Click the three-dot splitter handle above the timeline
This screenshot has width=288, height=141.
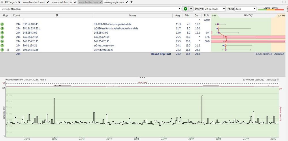142,78
